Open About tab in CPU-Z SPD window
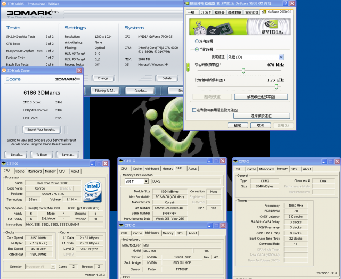 click(x=192, y=169)
